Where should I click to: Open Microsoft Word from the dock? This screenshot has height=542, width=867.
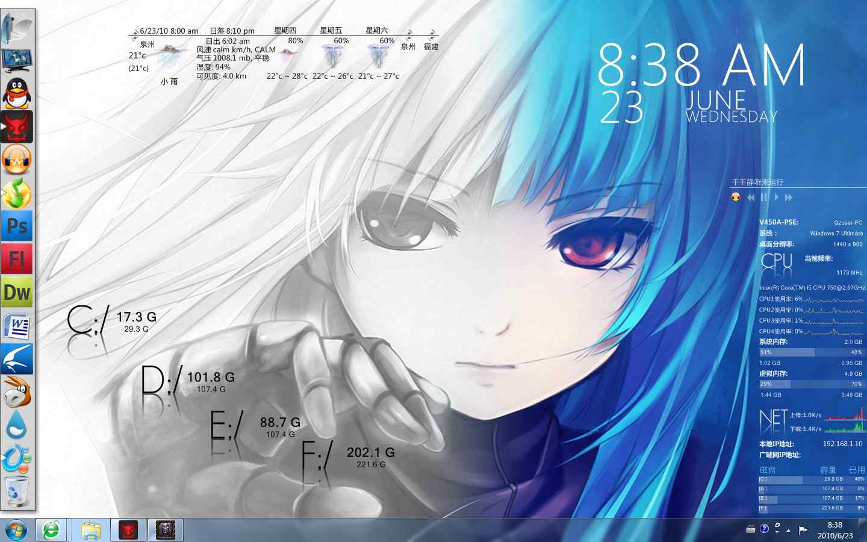pyautogui.click(x=17, y=326)
